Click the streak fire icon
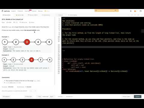 [135, 11]
